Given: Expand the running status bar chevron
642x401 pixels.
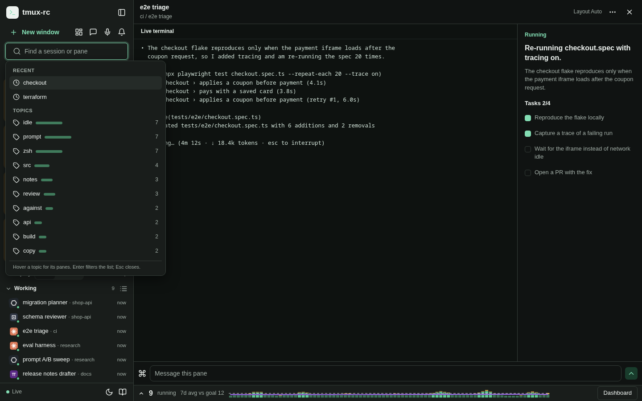Looking at the screenshot, I should [x=141, y=393].
